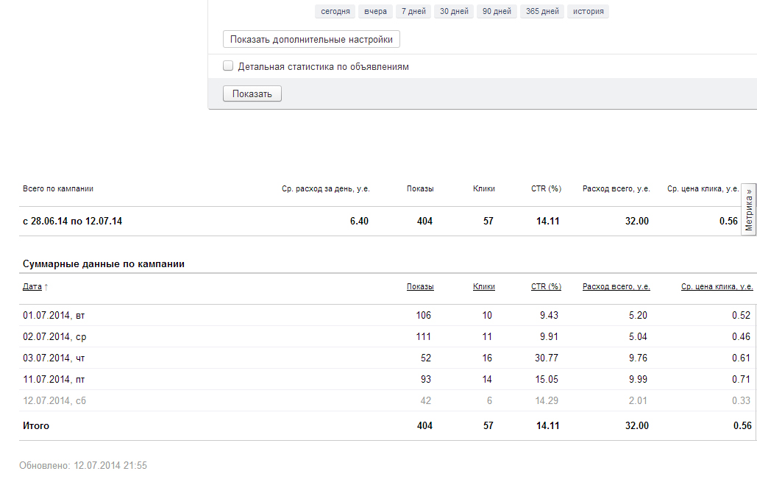Select "365 дней" period

tap(542, 12)
